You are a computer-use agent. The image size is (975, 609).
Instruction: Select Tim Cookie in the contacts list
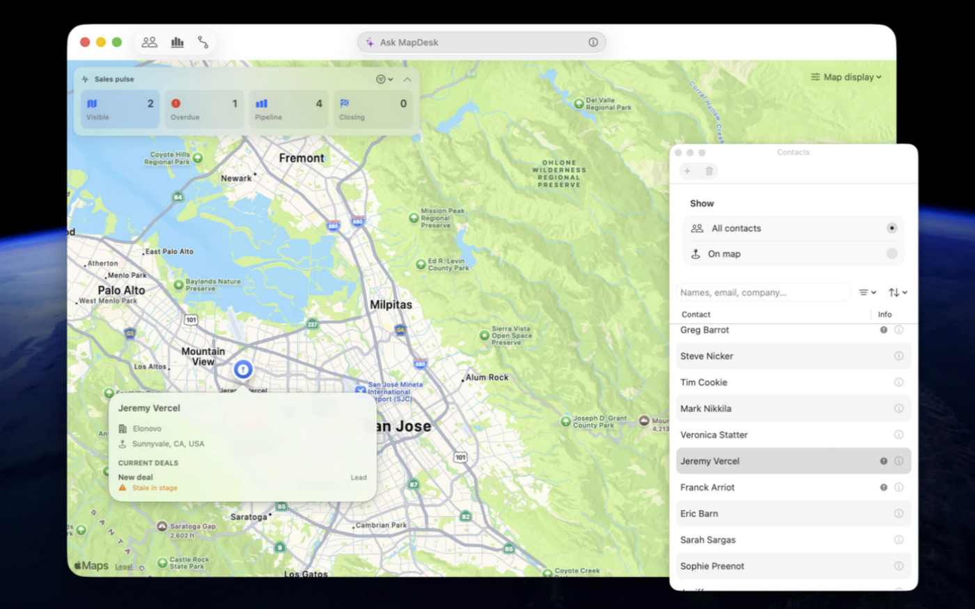[x=793, y=383]
